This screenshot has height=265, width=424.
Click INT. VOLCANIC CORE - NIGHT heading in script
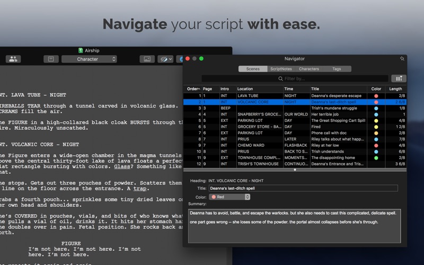pos(39,144)
